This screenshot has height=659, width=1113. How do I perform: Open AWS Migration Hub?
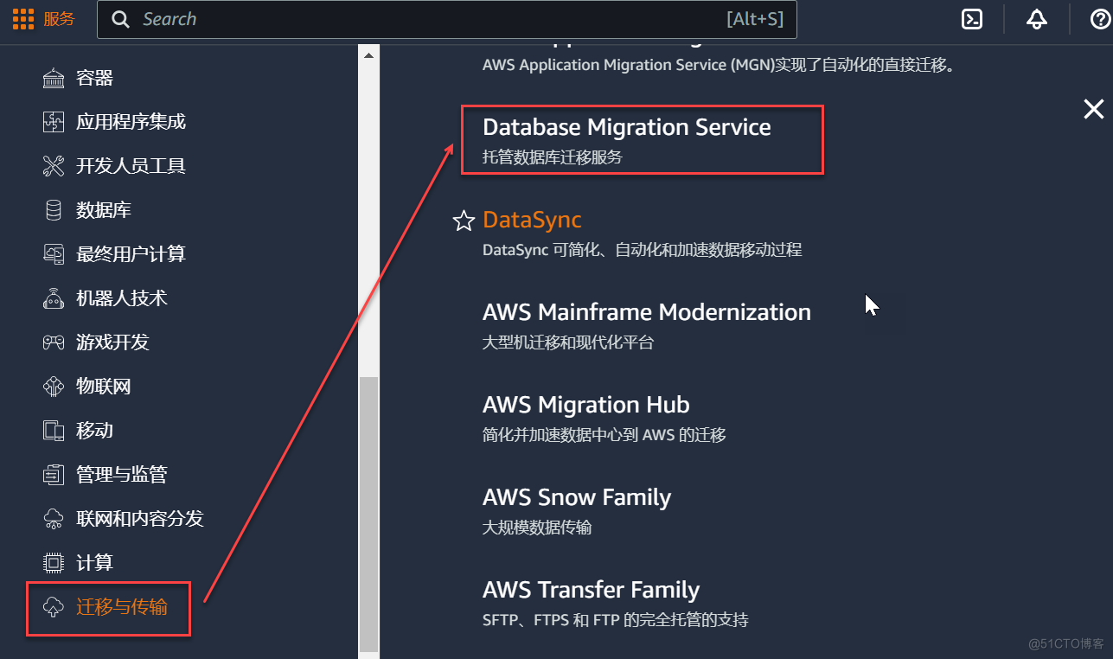586,405
